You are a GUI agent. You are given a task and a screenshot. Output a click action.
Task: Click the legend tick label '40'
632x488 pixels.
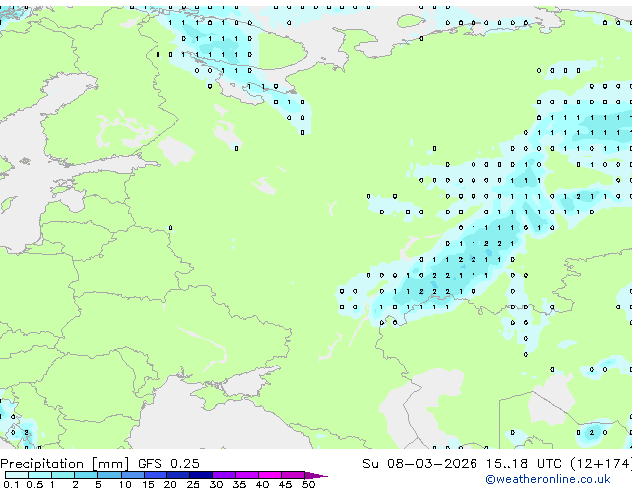tap(262, 484)
